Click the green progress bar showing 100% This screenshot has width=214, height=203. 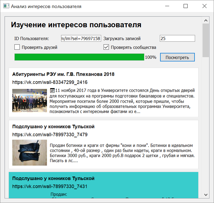pos(79,57)
